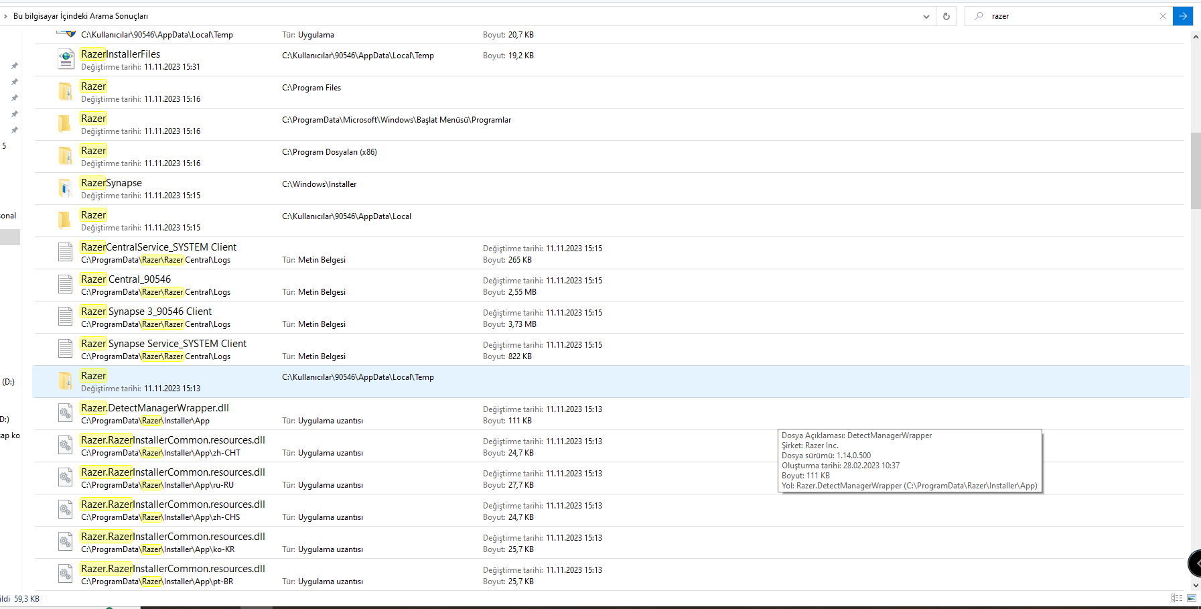Click the RazerInstallerFiles file icon
Viewport: 1201px width, 609px height.
(x=65, y=60)
